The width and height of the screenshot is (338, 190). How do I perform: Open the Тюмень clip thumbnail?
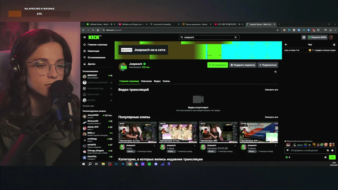[259, 132]
